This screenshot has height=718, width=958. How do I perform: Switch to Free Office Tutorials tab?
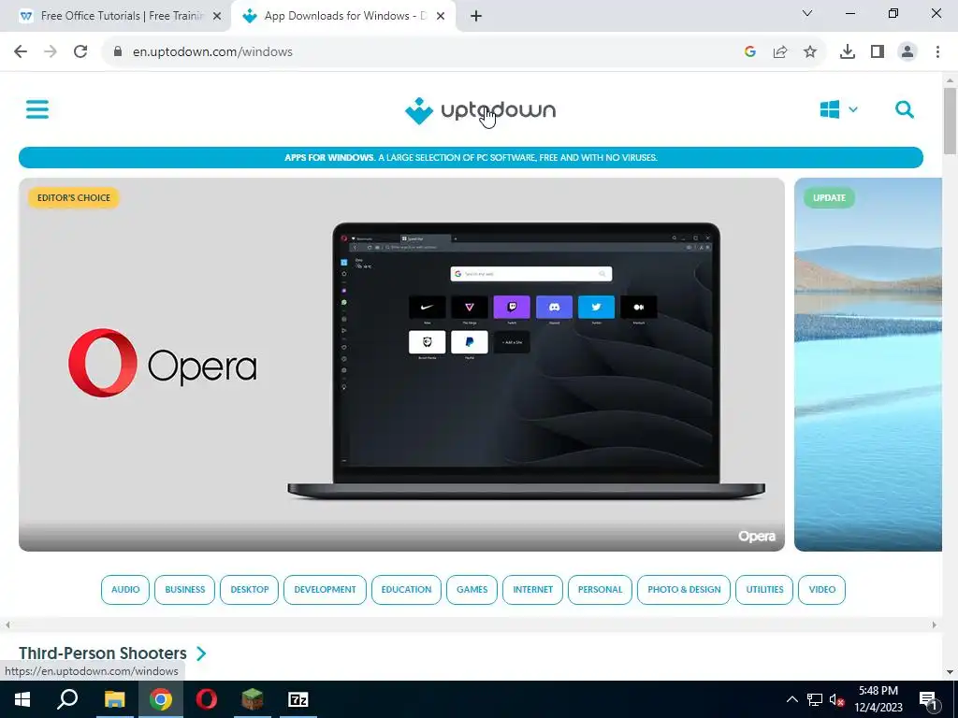(115, 16)
